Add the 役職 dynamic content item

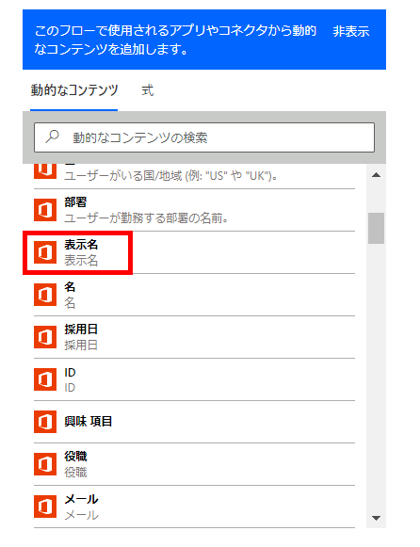coord(194,464)
